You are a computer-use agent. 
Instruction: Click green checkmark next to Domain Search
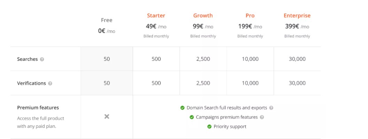[182, 108]
